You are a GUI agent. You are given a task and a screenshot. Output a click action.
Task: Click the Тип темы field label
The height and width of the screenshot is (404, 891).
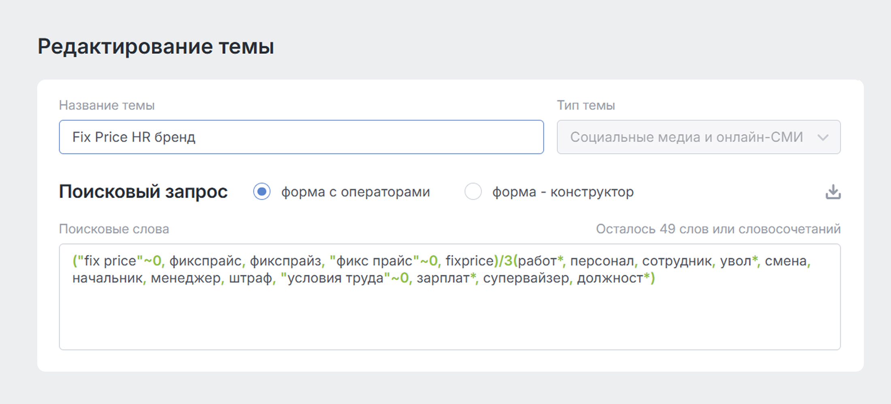coord(586,106)
